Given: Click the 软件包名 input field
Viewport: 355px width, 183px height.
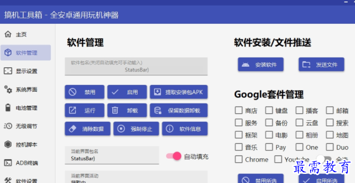Looking at the screenshot, I should [136, 66].
